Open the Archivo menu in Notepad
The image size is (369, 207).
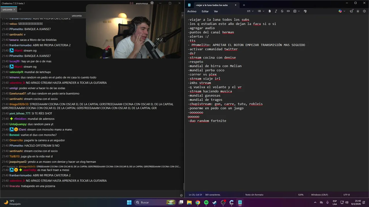point(192,11)
